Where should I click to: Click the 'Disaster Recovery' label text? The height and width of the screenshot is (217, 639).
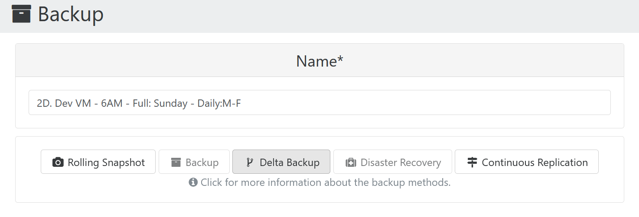pos(401,163)
